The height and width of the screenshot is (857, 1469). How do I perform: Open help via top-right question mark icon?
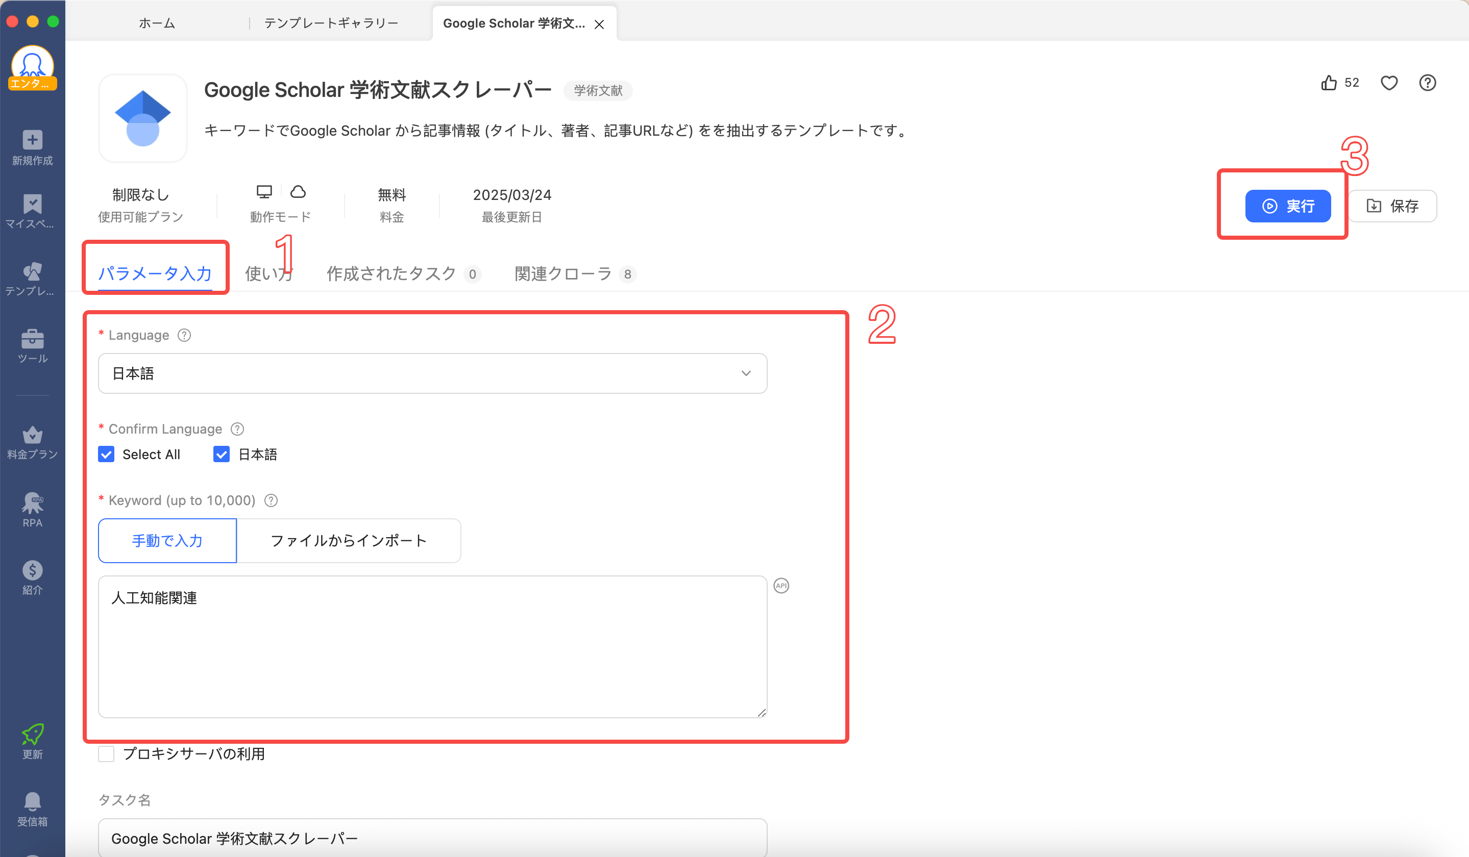click(1427, 83)
